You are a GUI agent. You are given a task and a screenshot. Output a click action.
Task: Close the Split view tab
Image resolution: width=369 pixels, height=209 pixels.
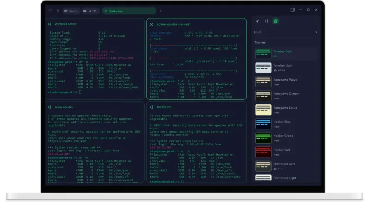coord(106,11)
